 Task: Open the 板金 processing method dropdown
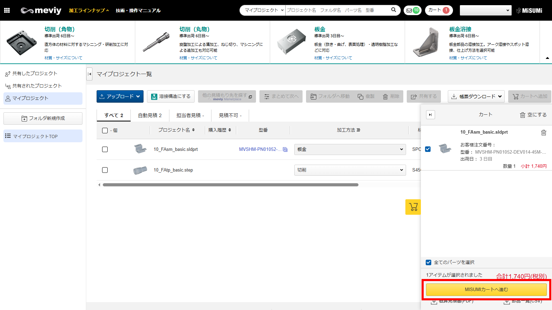350,149
